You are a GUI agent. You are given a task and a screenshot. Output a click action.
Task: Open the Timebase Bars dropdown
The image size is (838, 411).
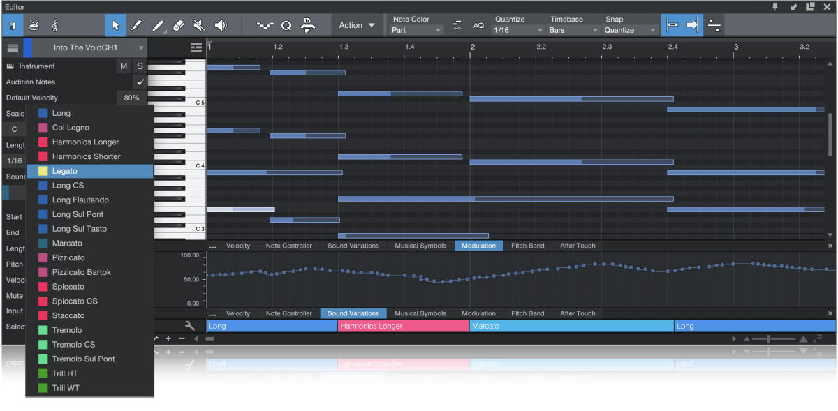click(x=574, y=30)
